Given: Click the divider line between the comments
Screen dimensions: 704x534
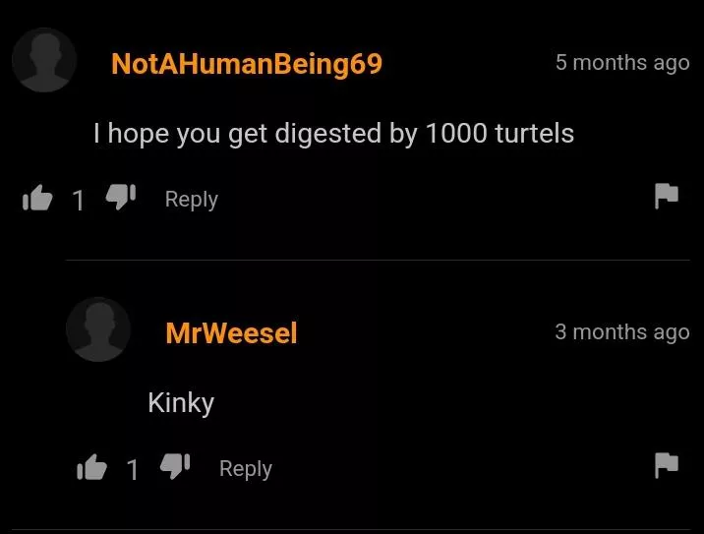Looking at the screenshot, I should [378, 260].
